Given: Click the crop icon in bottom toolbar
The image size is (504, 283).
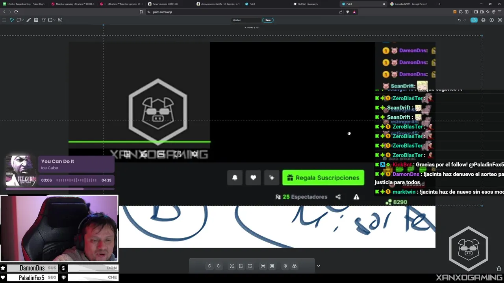Looking at the screenshot, I should [272, 266].
